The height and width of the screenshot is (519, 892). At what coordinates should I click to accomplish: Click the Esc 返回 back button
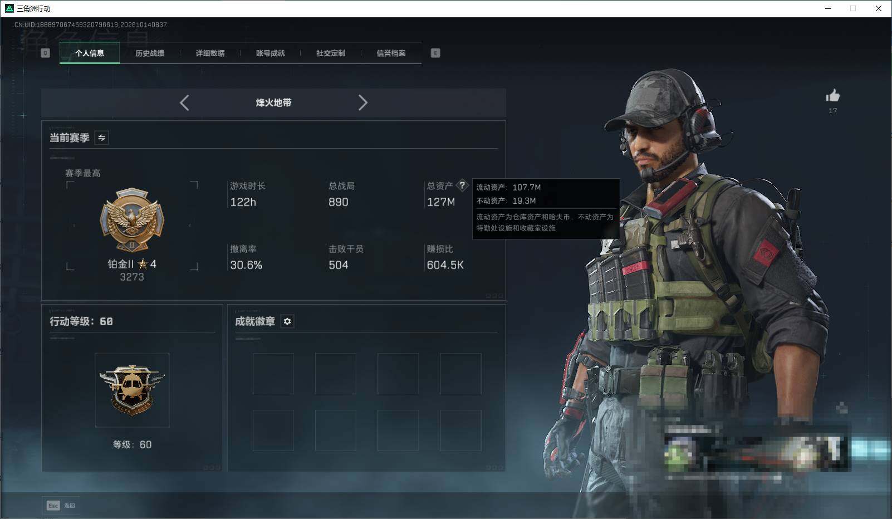pyautogui.click(x=61, y=506)
